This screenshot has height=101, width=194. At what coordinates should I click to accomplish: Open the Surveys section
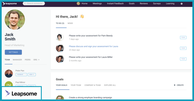pos(157,3)
